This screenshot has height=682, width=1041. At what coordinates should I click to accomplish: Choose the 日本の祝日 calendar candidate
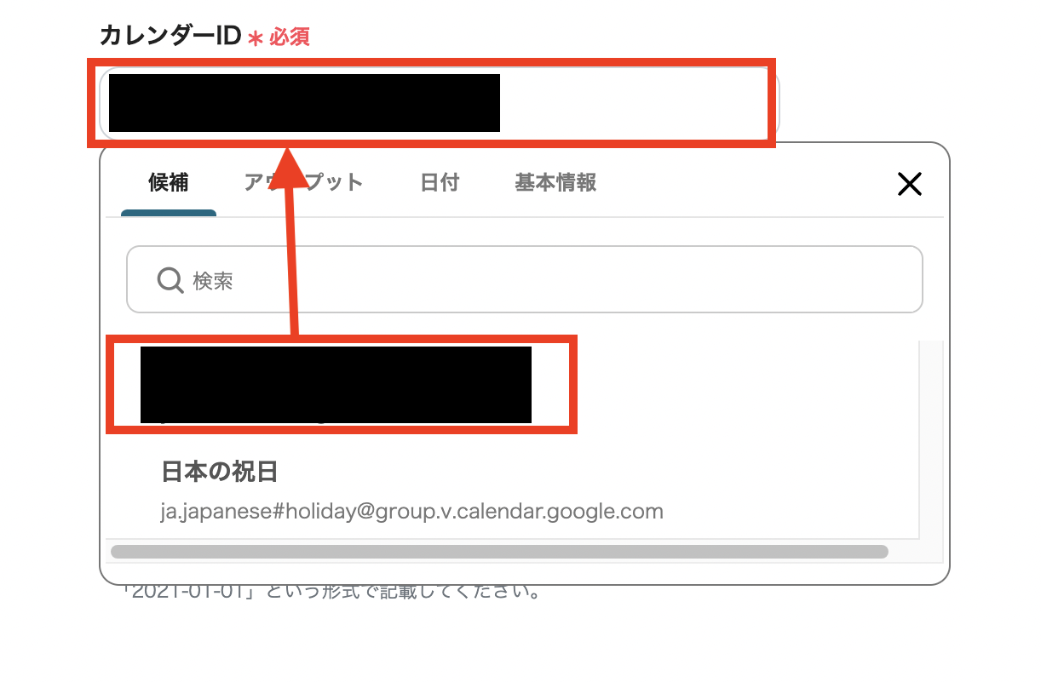point(220,472)
